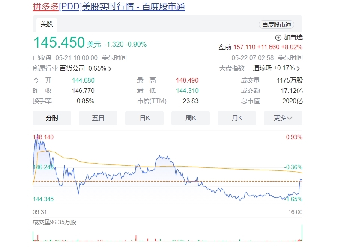Image resolution: width=341 pixels, height=247 pixels.
Task: Switch to the 五日 chart view
Action: click(98, 118)
